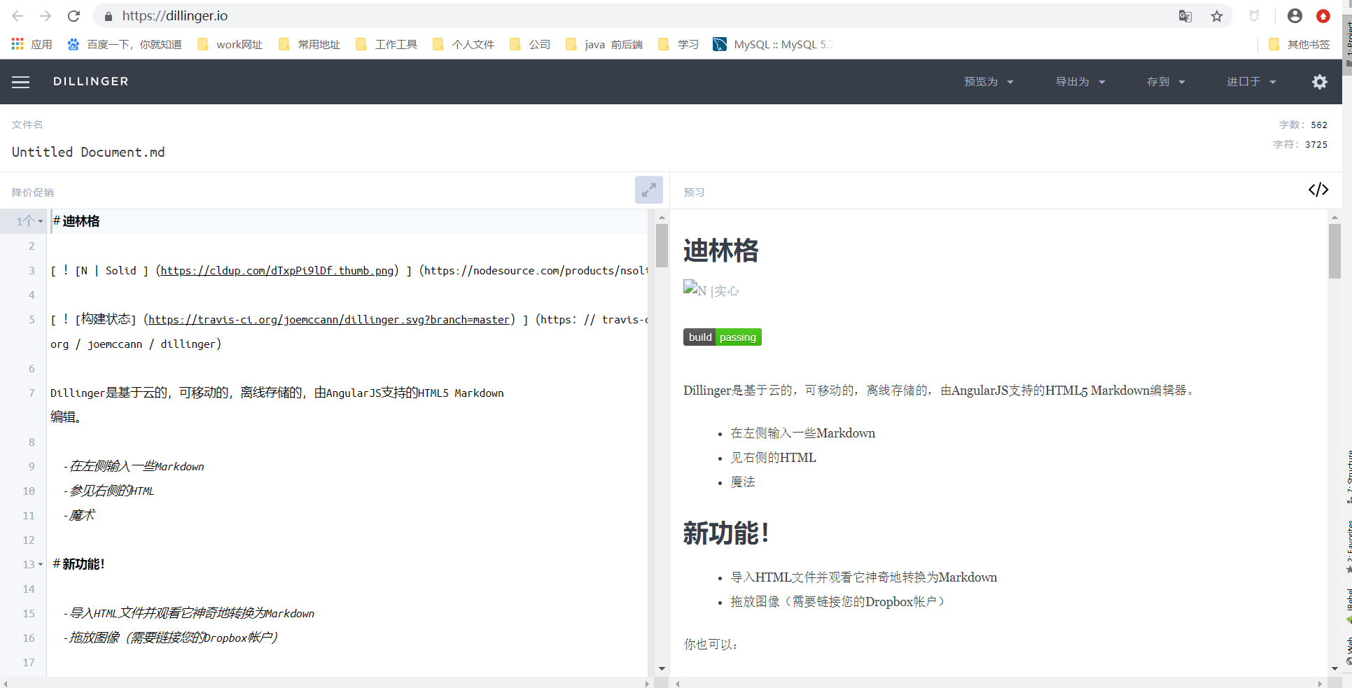Open the browser profile avatar icon
The height and width of the screenshot is (688, 1352).
(1295, 16)
